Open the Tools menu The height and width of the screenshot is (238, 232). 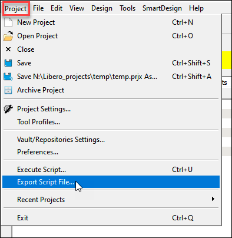(x=128, y=8)
